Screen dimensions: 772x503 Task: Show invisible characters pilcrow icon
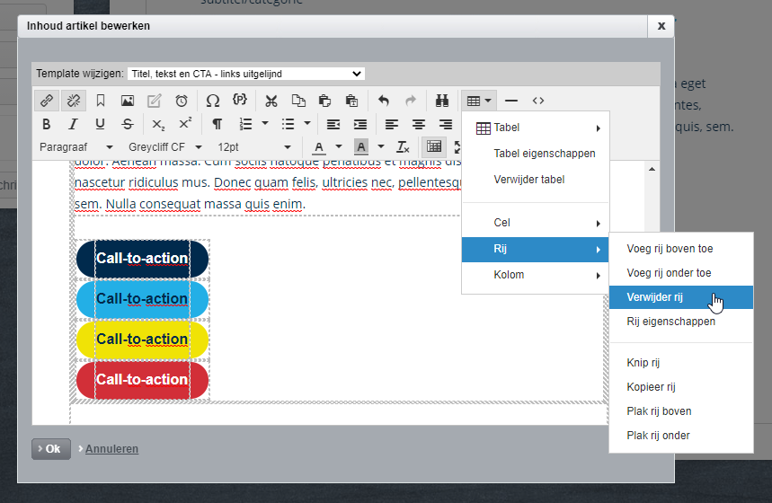[217, 124]
